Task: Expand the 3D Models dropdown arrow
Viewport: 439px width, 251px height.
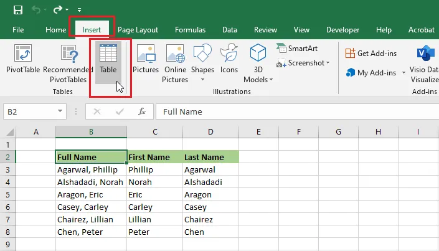Action: 271,80
